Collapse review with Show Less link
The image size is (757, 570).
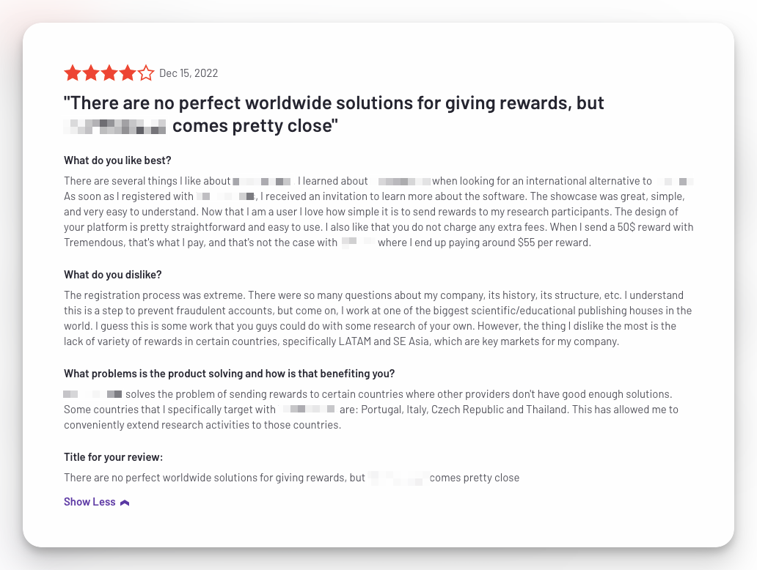89,502
